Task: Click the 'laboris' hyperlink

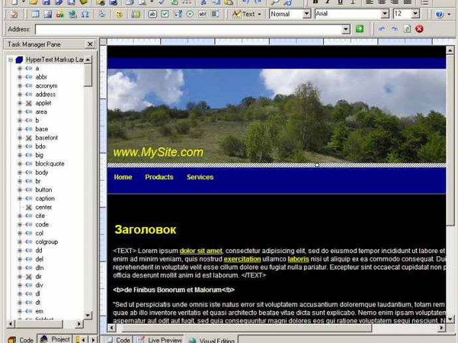Action: [298, 259]
